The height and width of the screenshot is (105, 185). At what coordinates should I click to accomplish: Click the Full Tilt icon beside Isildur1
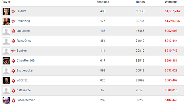[x=13, y=11]
